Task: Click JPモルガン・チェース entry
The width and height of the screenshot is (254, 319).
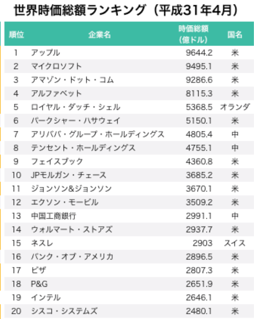Action: click(69, 175)
